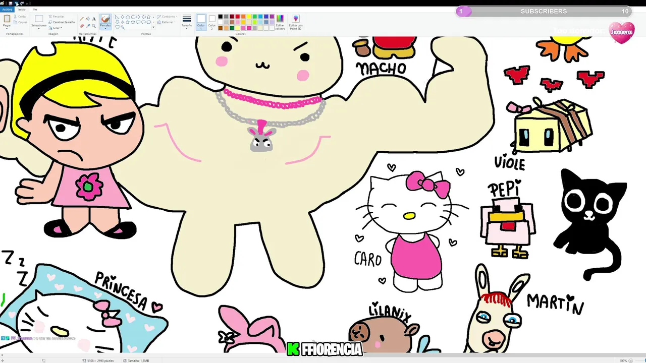Expand the shapes gallery more arrow
646x363 pixels.
153,27
